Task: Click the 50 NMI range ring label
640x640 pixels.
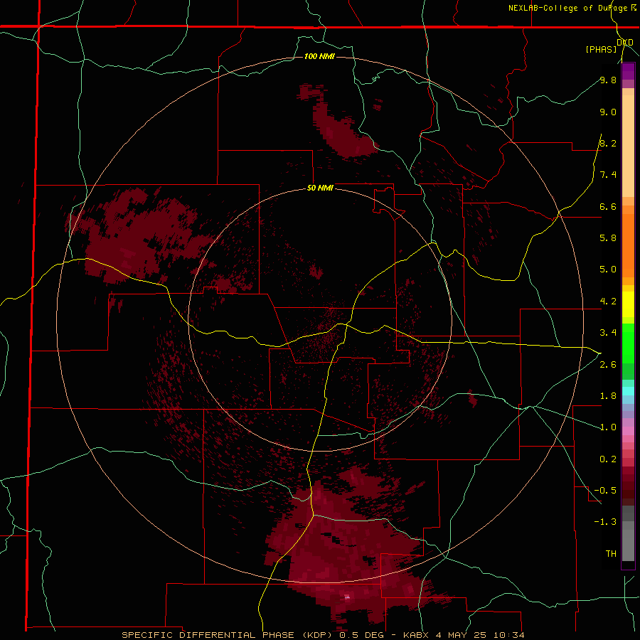Action: (x=320, y=188)
